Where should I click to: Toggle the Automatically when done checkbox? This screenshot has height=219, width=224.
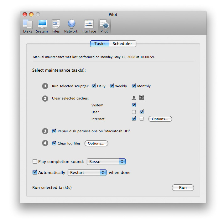pyautogui.click(x=35, y=172)
